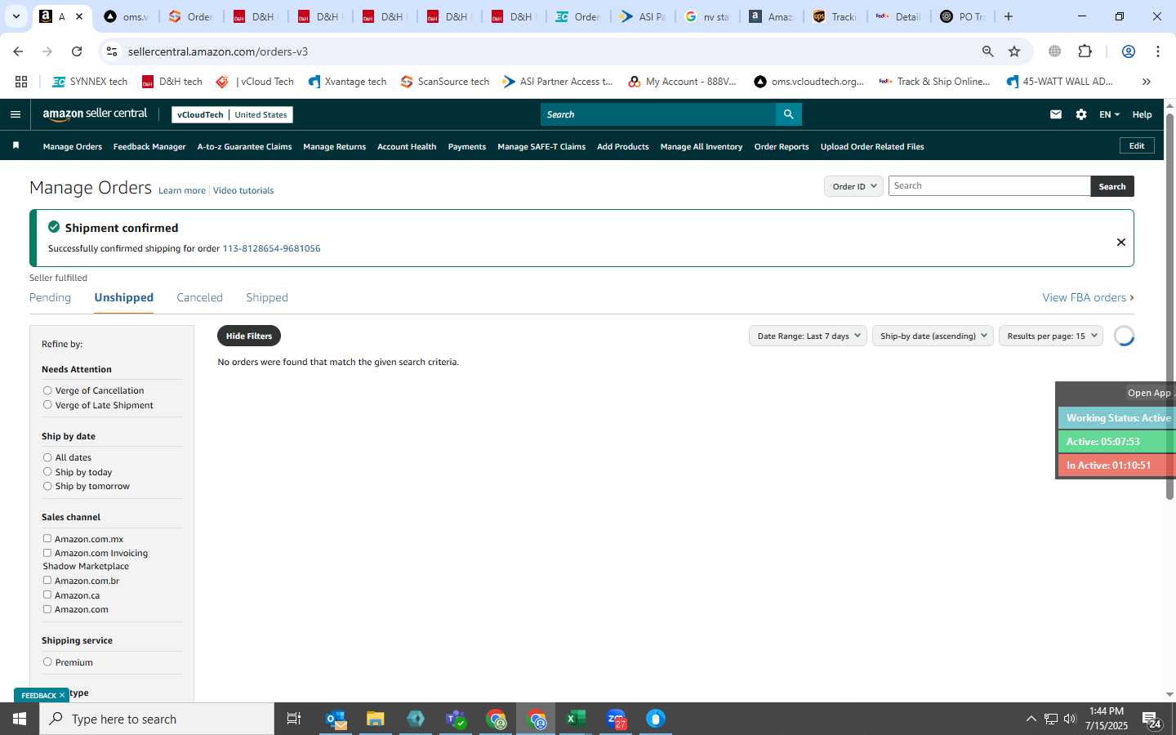Open the Video tutorials link
This screenshot has height=735, width=1176.
pos(243,190)
